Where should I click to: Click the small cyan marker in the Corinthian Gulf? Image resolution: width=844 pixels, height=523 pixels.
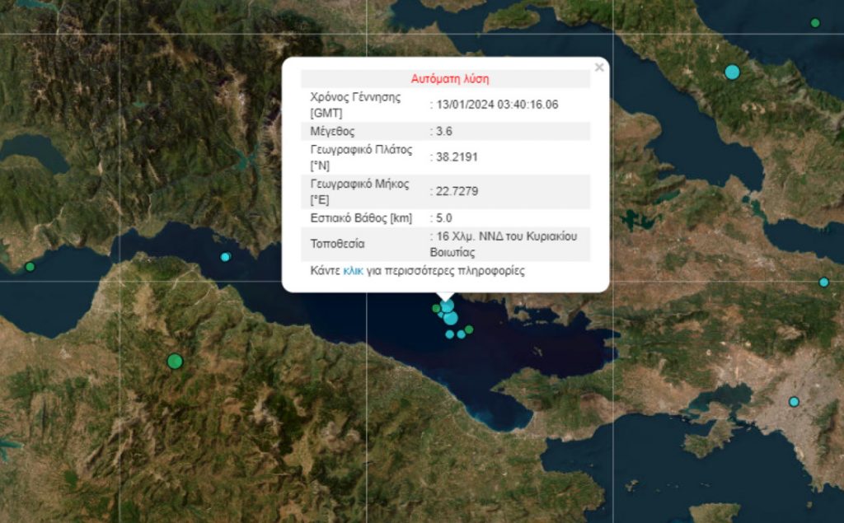coord(223,257)
